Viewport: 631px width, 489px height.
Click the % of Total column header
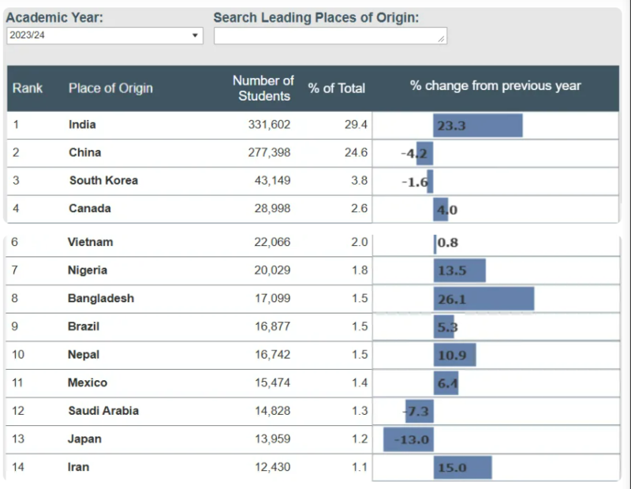[337, 88]
